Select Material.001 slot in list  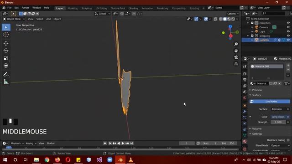tap(266, 67)
